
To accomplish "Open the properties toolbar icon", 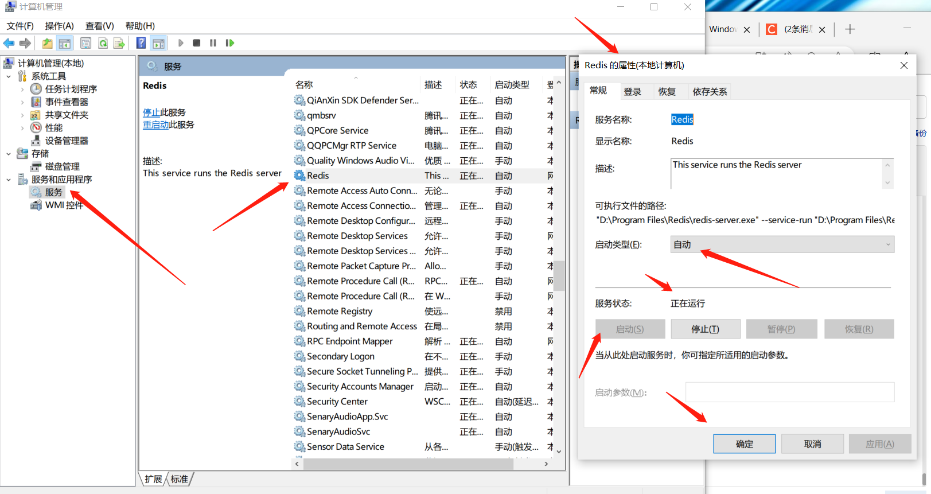I will [x=85, y=43].
